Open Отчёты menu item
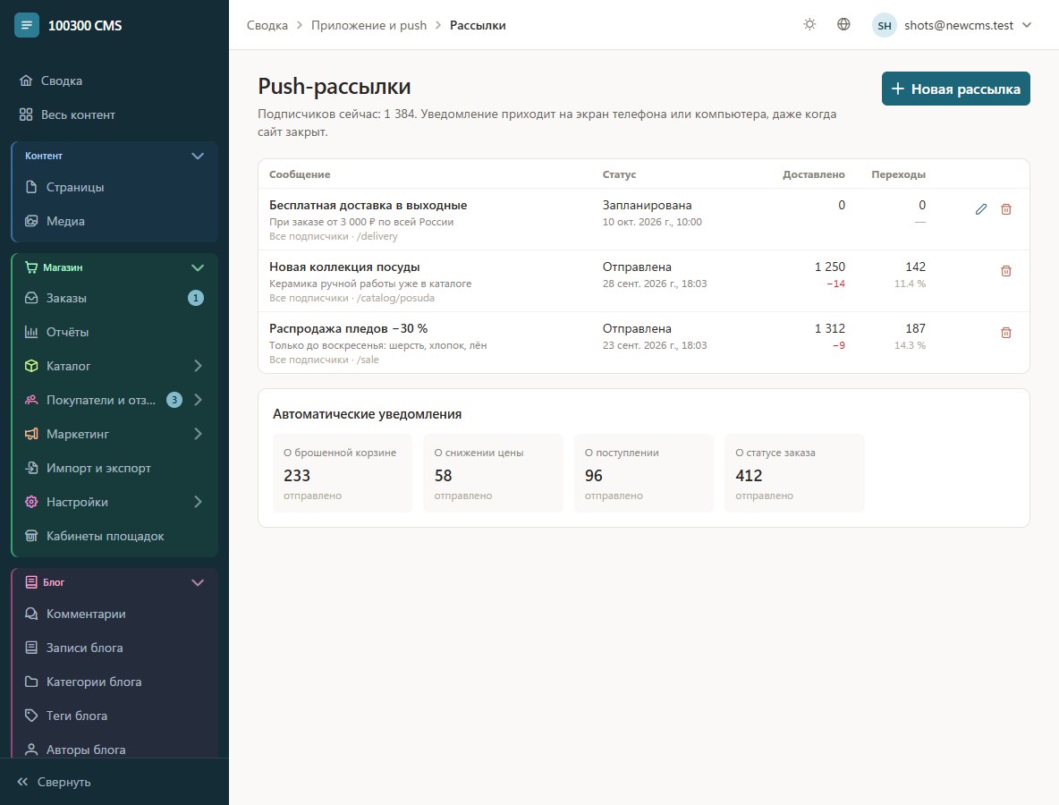This screenshot has height=805, width=1059. [114, 332]
